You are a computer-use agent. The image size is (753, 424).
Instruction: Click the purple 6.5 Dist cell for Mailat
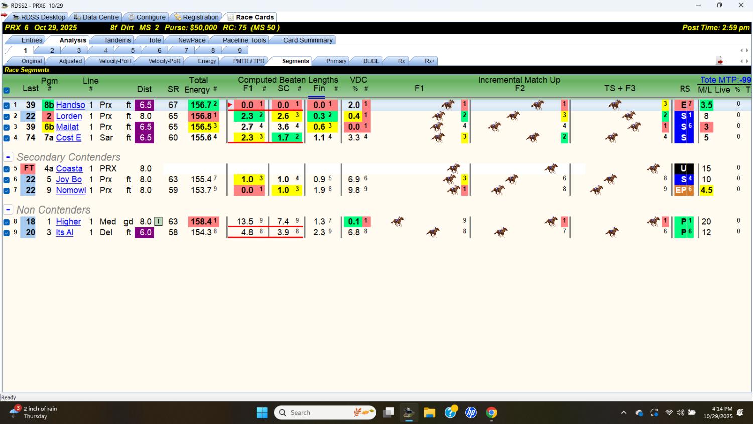tap(145, 127)
